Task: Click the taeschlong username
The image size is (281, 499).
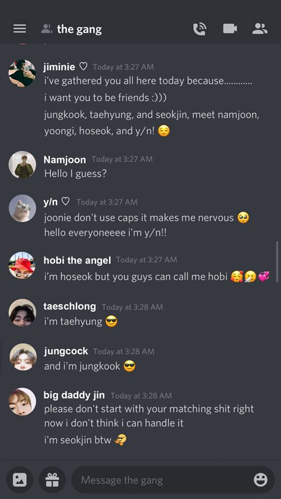Action: point(70,306)
